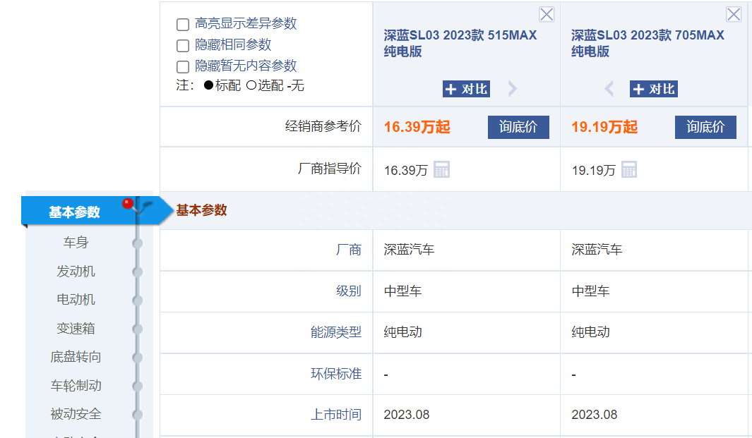
Task: Add 705MAX to comparison with 对比
Action: pyautogui.click(x=653, y=89)
